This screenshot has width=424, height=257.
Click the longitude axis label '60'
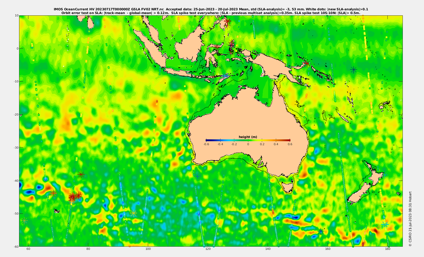[x=28, y=249]
